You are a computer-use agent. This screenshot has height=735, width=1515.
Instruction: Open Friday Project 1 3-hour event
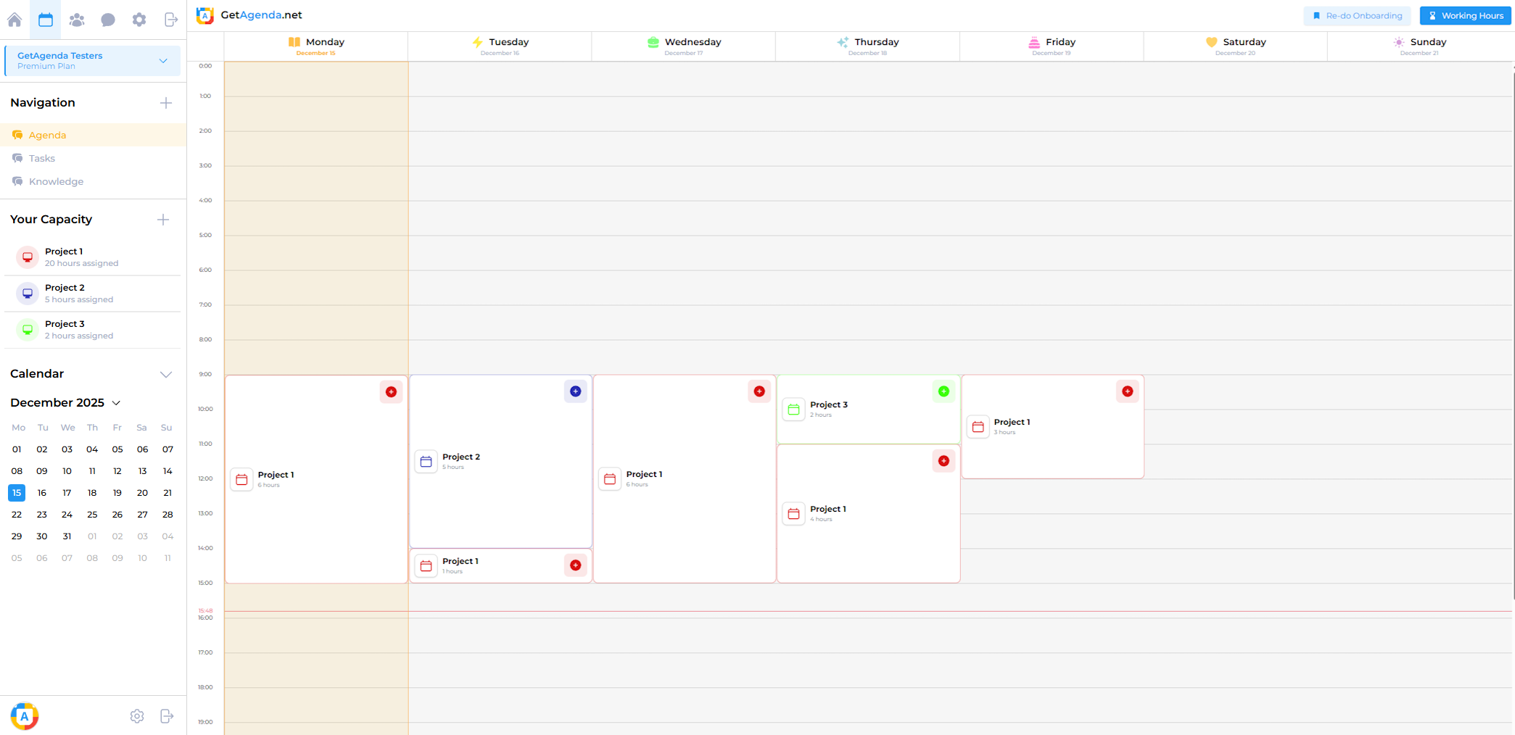[1052, 427]
